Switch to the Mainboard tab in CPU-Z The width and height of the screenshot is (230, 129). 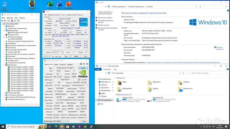tap(51, 15)
